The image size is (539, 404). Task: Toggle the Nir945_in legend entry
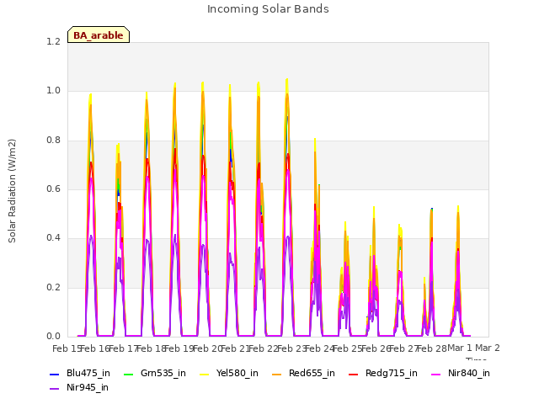tap(79, 388)
